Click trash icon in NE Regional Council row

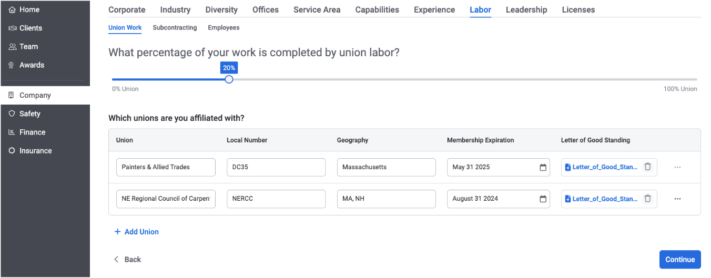(x=647, y=199)
